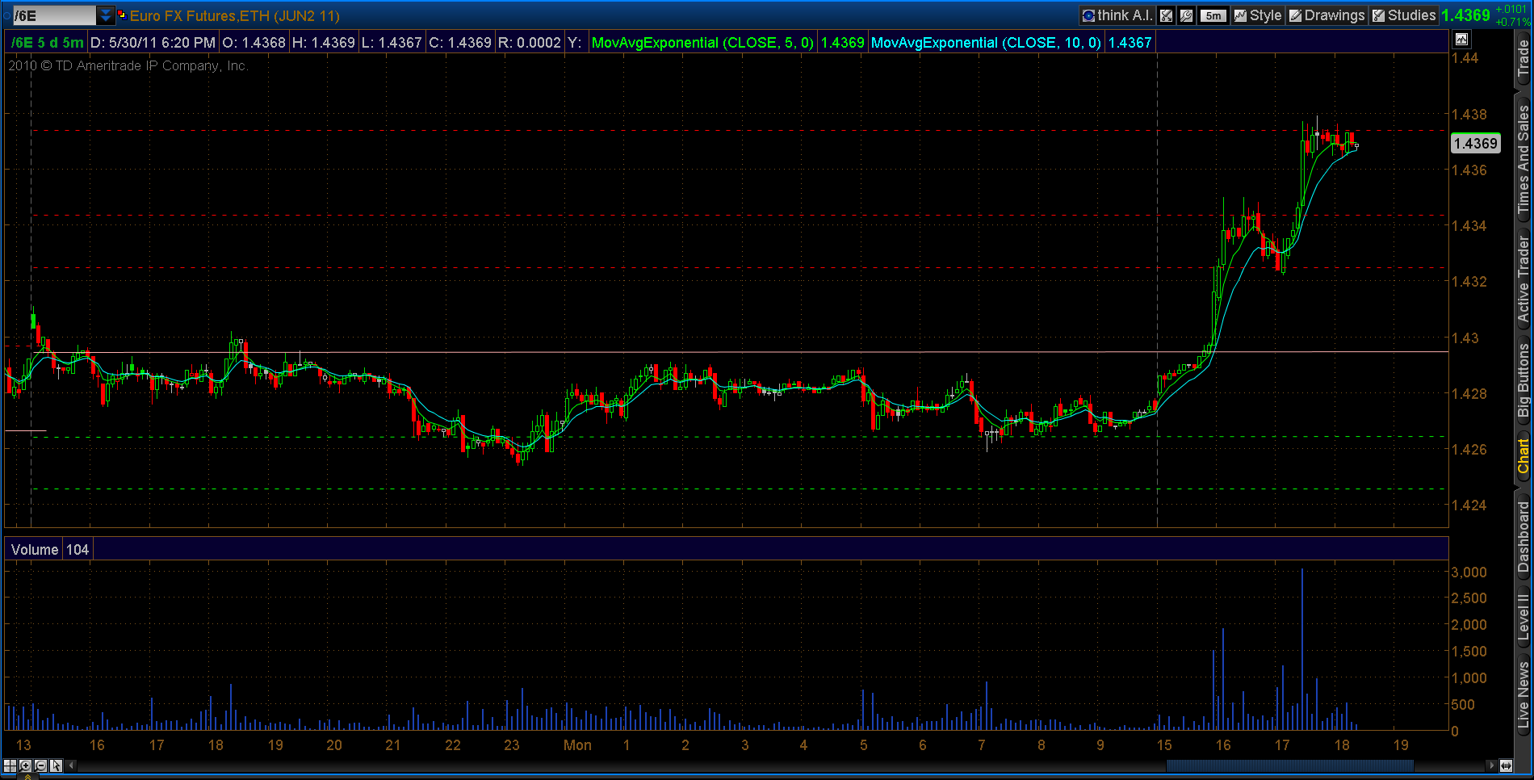Open the Level II side tab
Viewport: 1534px width, 780px height.
[1524, 617]
